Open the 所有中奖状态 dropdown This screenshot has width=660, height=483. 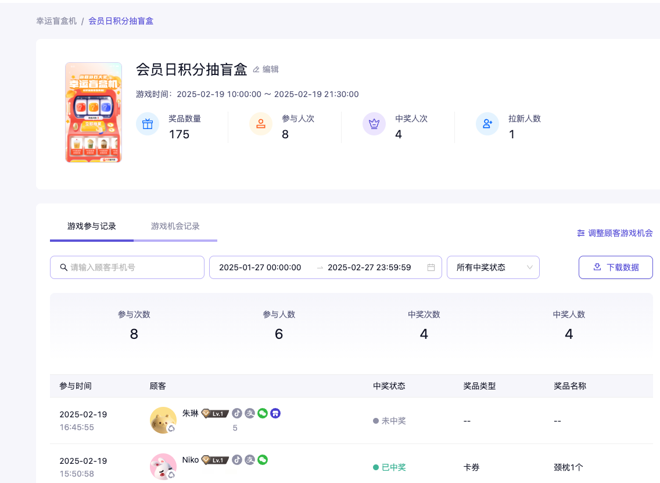493,267
